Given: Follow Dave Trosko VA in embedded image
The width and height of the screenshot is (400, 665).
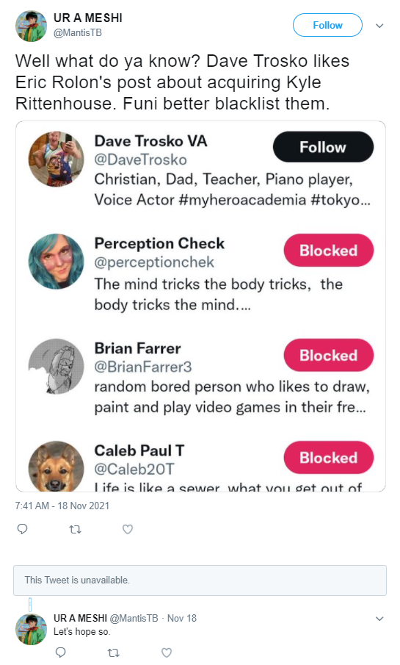Looking at the screenshot, I should point(324,147).
